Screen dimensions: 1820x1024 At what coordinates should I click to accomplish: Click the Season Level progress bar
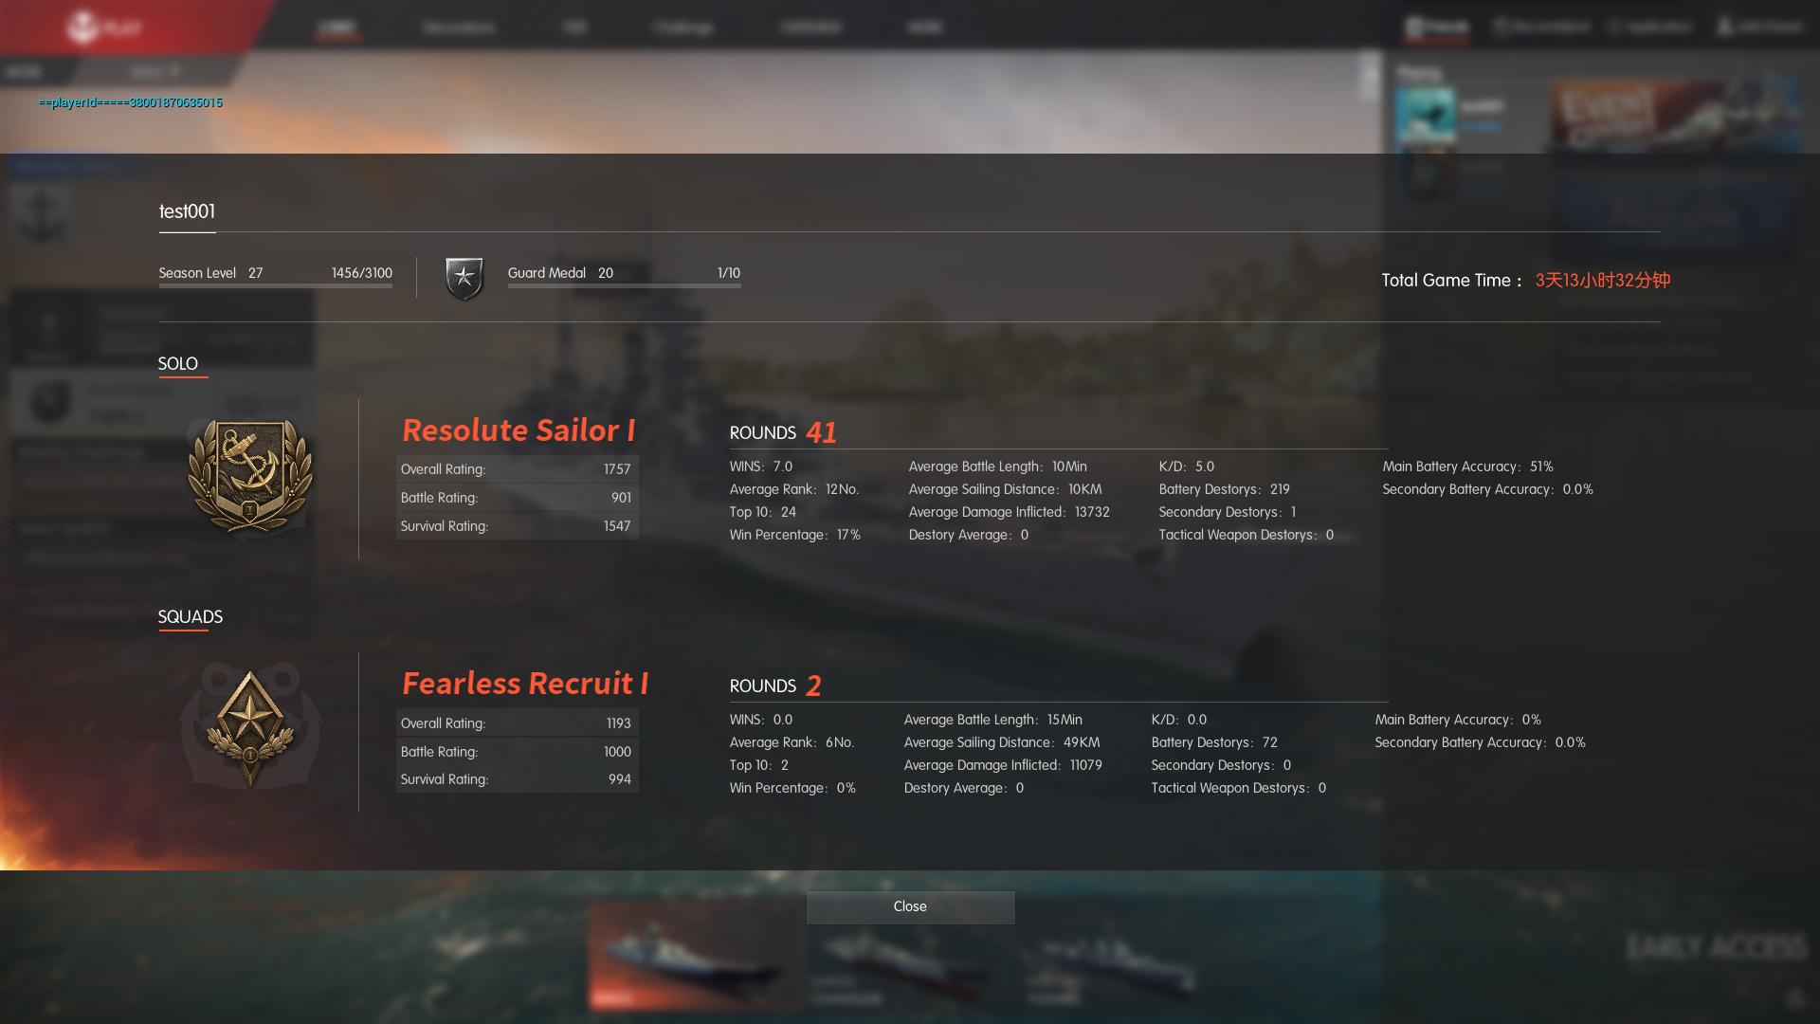pyautogui.click(x=276, y=284)
